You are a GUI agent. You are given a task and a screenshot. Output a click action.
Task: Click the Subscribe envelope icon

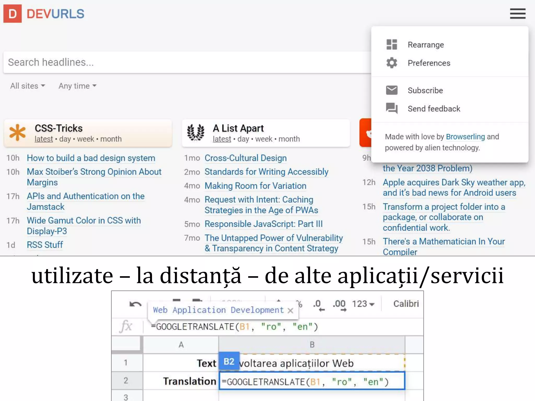coord(392,90)
